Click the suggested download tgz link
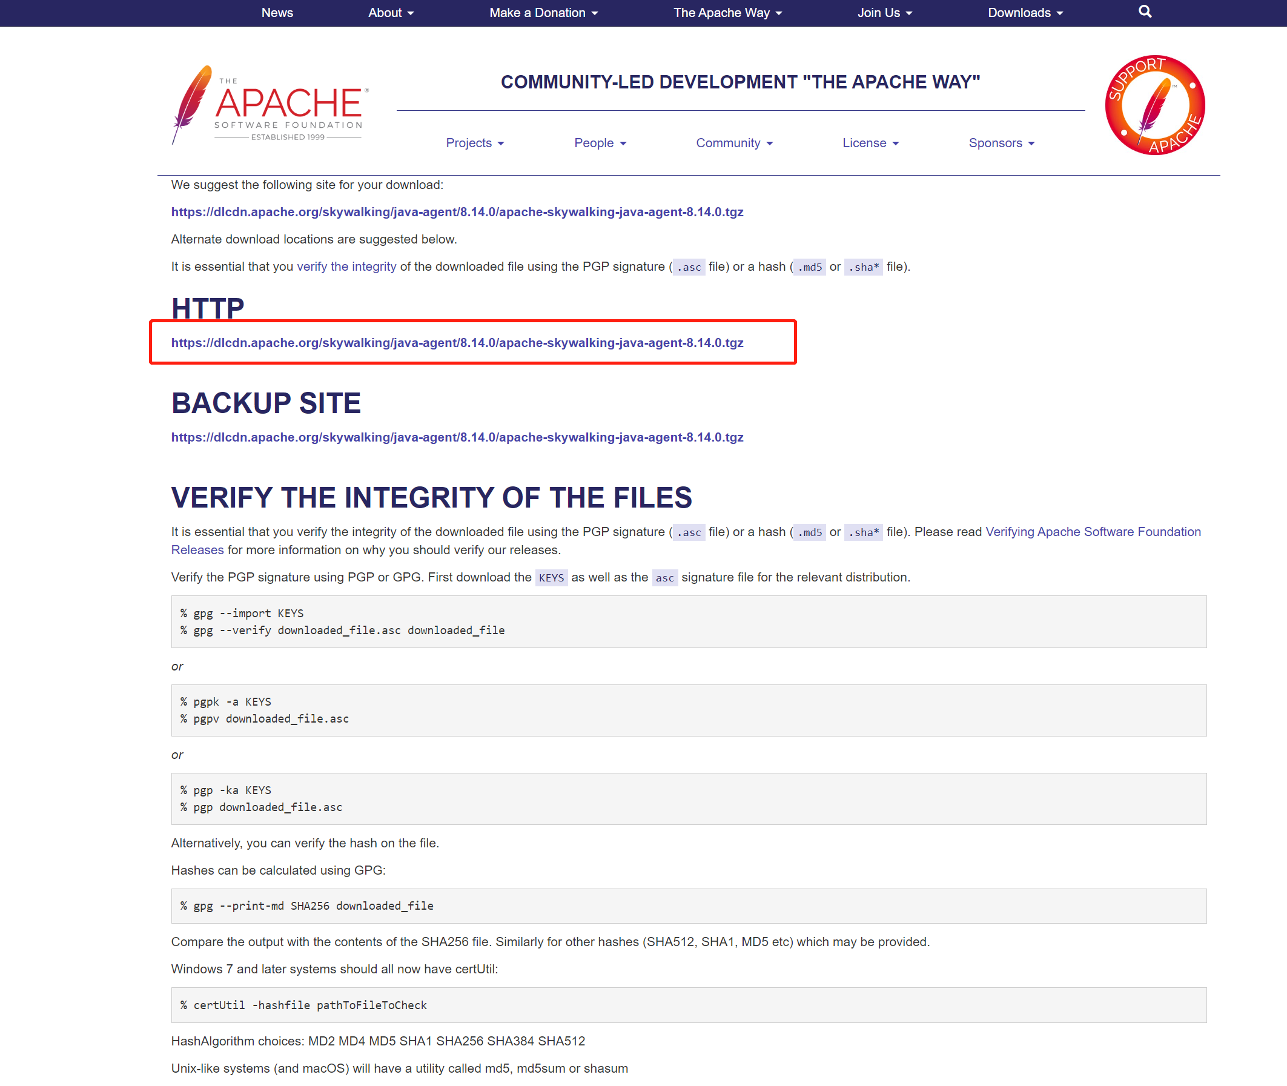 (x=457, y=212)
